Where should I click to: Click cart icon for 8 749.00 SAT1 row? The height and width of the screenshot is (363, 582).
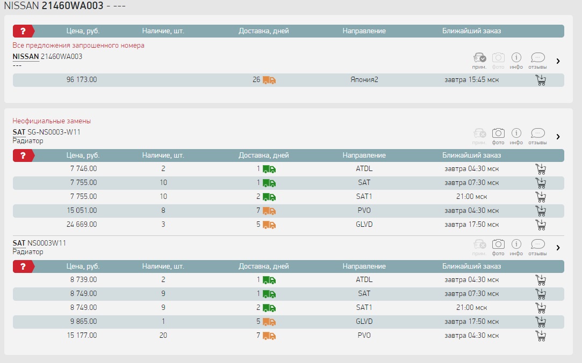(x=541, y=308)
